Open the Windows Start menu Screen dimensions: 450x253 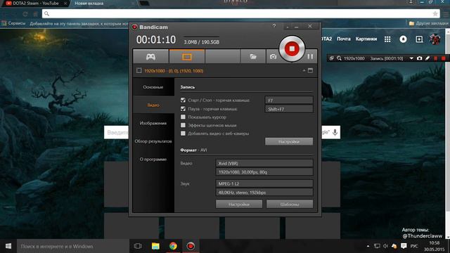[8, 246]
